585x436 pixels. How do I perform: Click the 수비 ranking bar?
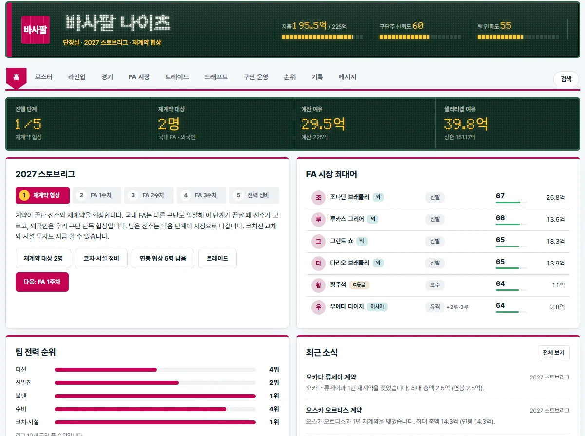click(155, 409)
